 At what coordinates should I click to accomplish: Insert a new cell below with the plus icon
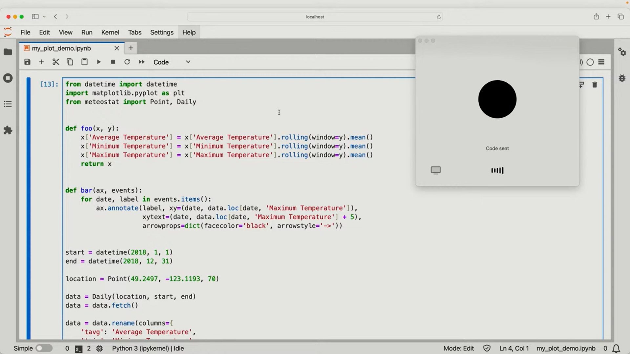pos(41,62)
